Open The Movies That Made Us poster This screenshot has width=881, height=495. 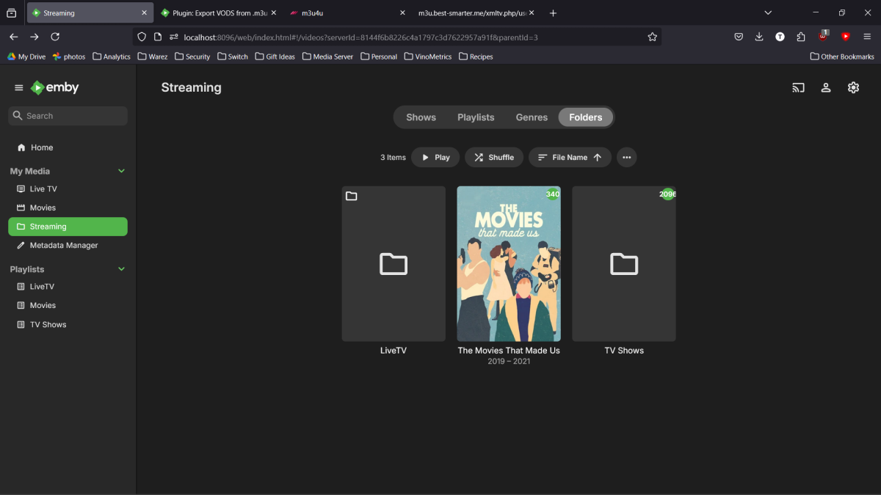pyautogui.click(x=509, y=264)
